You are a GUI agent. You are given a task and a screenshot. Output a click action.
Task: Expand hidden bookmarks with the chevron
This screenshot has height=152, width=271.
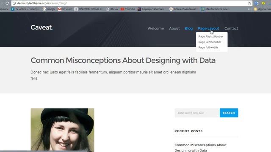point(249,9)
